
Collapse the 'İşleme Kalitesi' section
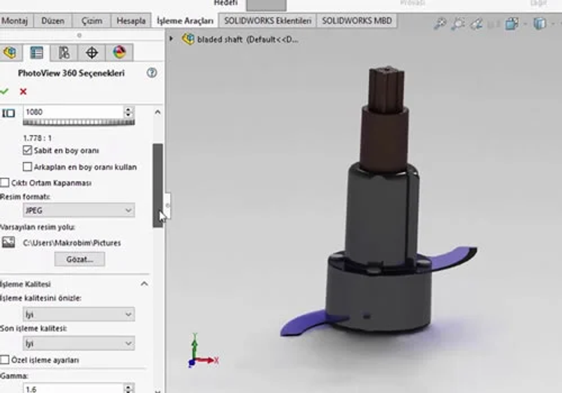point(145,284)
